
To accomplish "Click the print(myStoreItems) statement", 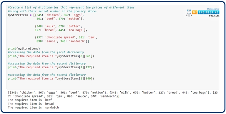I will 24,49.
